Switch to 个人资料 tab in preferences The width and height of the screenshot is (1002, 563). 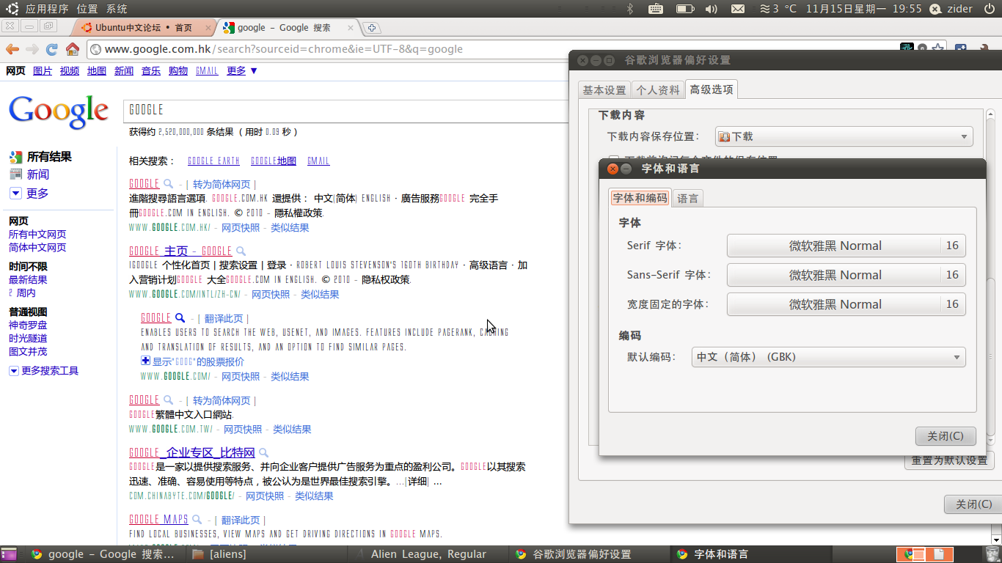[658, 90]
